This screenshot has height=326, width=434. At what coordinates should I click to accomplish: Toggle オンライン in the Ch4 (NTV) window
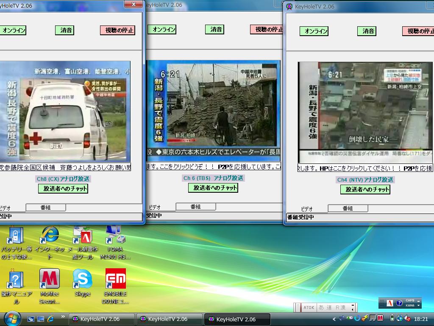point(314,31)
